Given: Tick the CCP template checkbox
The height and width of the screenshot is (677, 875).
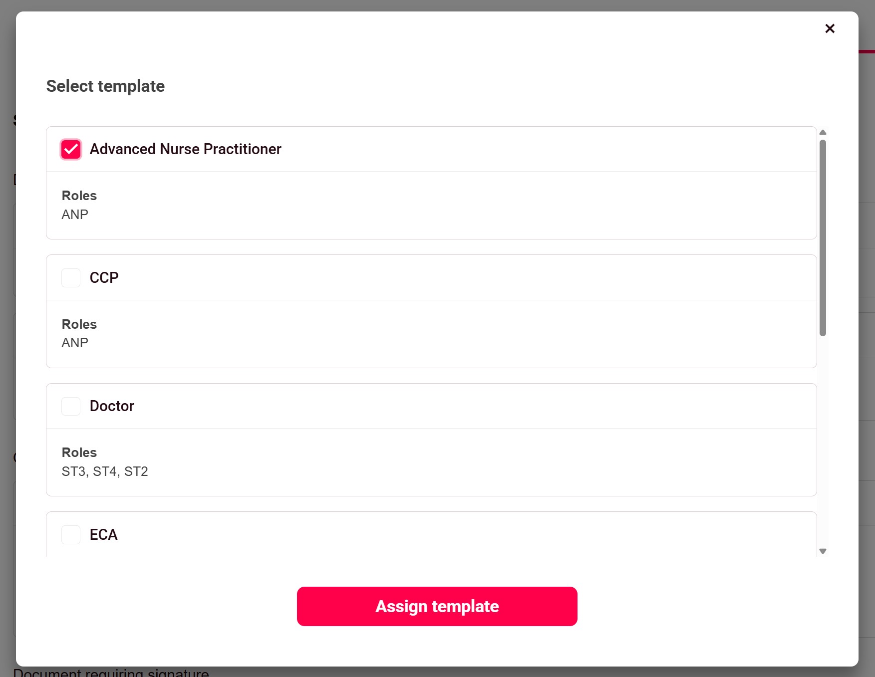Looking at the screenshot, I should (71, 278).
